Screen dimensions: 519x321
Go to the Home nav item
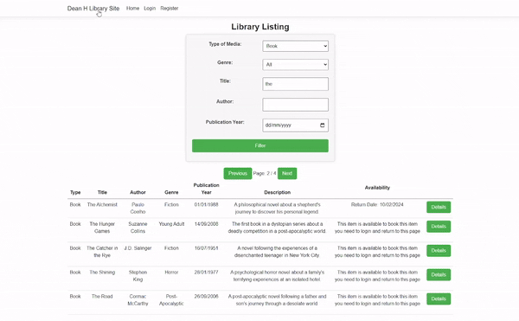point(132,9)
